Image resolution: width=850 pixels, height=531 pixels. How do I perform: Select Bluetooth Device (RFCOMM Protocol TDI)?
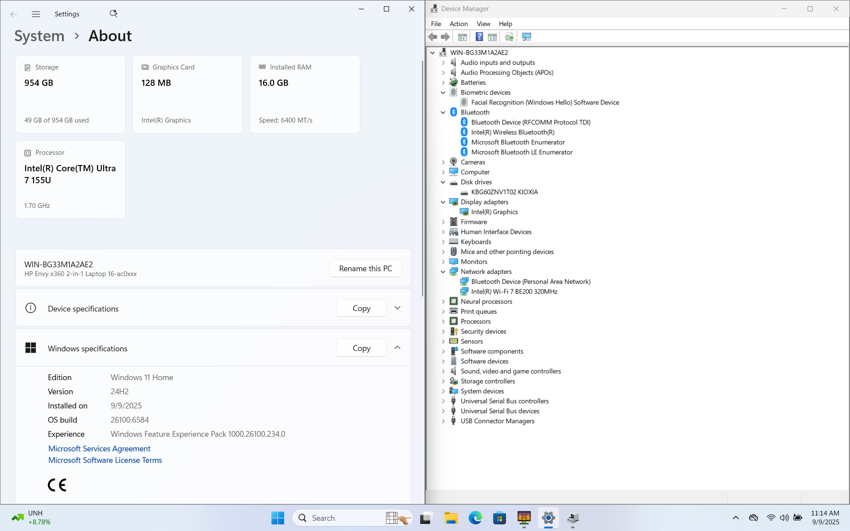pyautogui.click(x=531, y=122)
